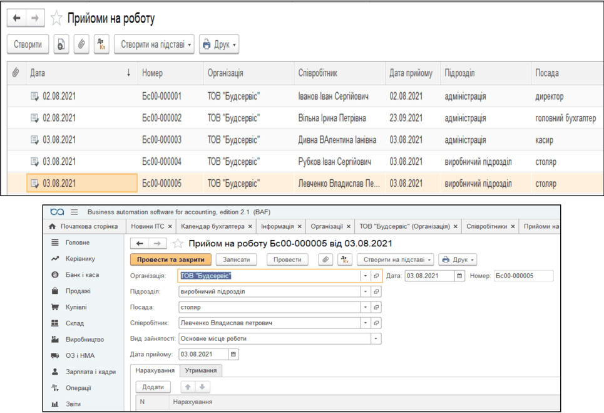Image resolution: width=604 pixels, height=413 pixels.
Task: Expand the Посада dropdown arrow
Action: pos(366,307)
